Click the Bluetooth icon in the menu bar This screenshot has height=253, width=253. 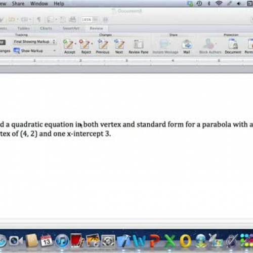pos(209,4)
